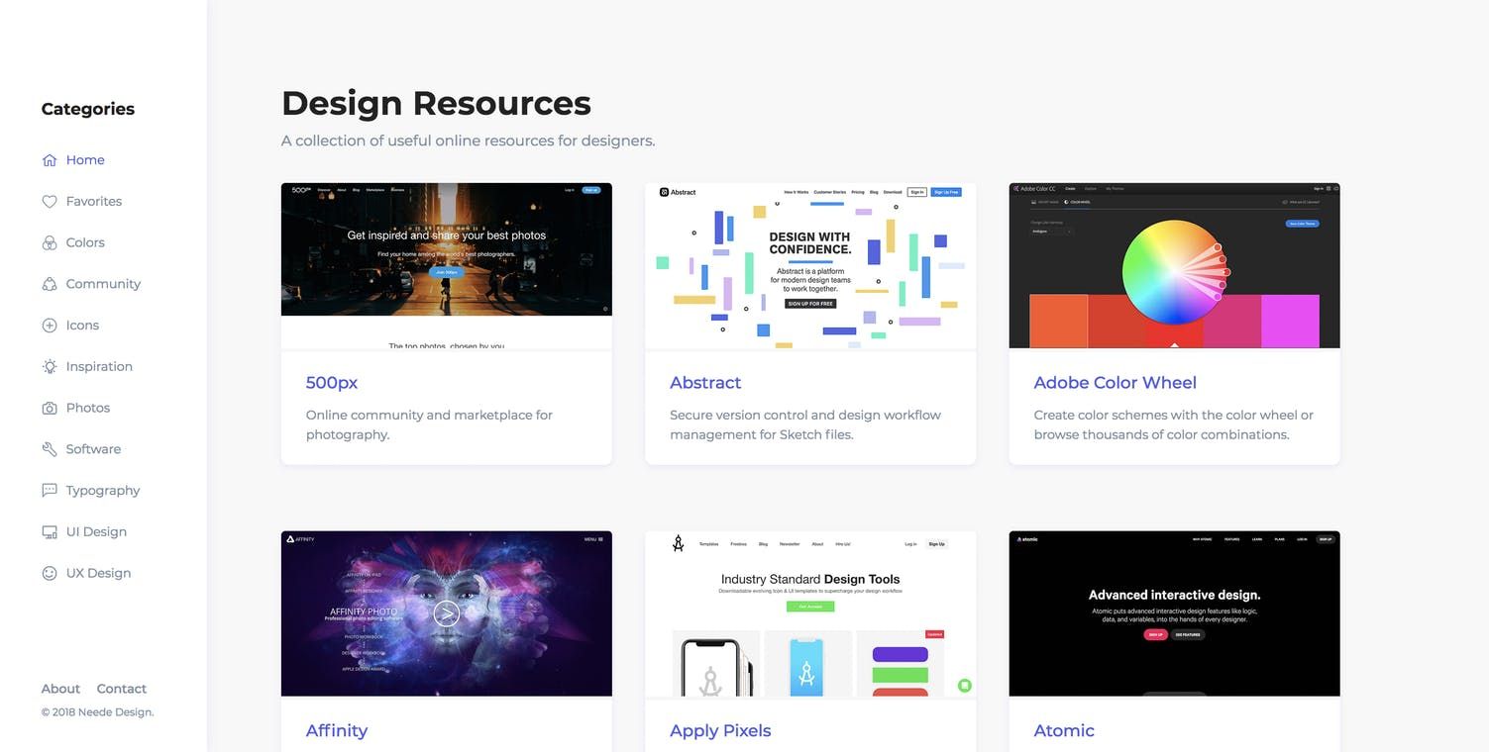Screen dimensions: 1489x752
Task: Click the Atomic preview thumbnail
Action: click(1174, 612)
